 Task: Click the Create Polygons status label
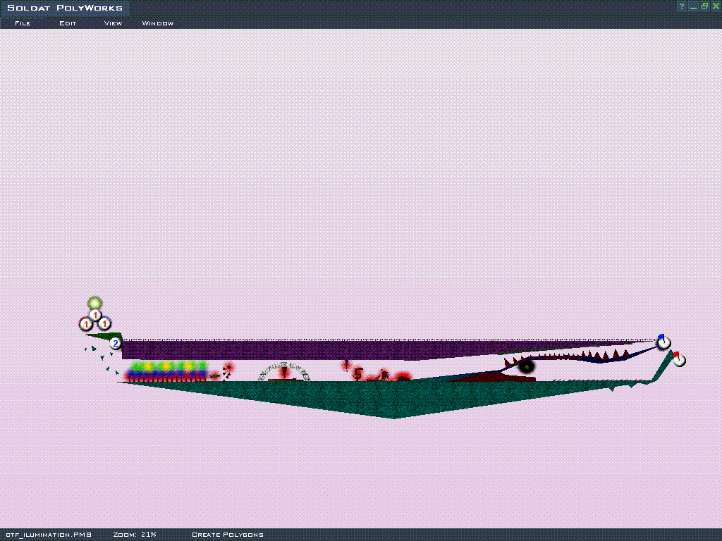(x=227, y=535)
